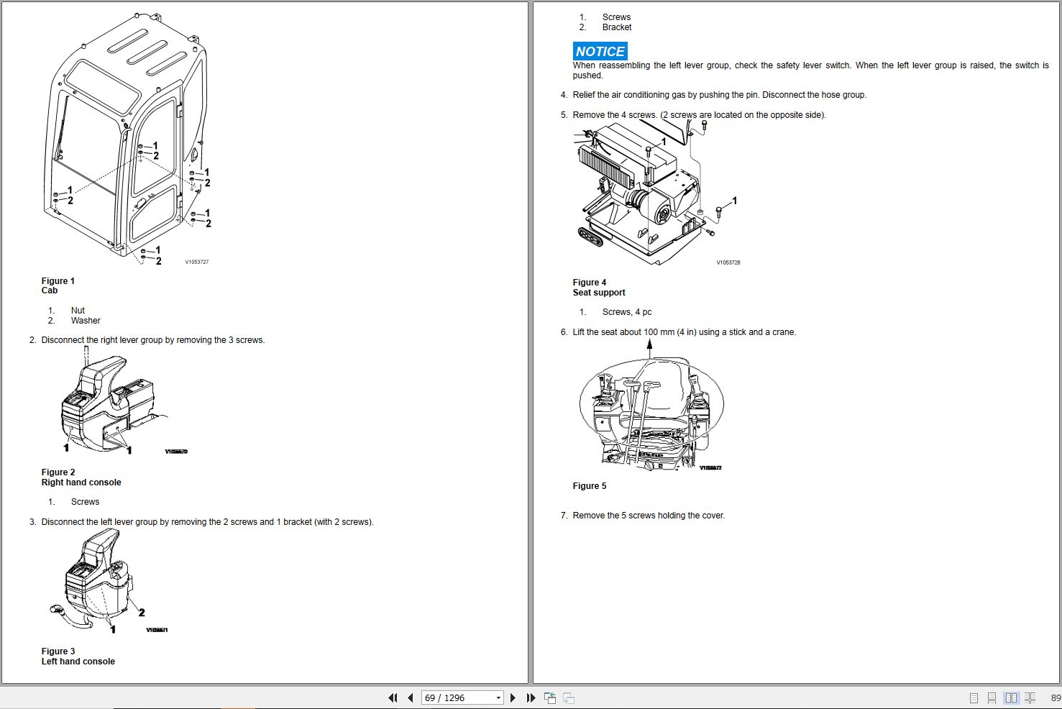
Task: Click step 5 'Remove the 4 screws' text
Action: point(700,115)
